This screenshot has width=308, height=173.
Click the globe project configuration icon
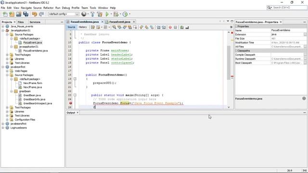pyautogui.click(x=84, y=14)
